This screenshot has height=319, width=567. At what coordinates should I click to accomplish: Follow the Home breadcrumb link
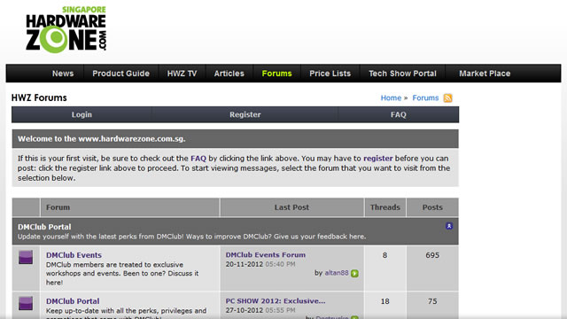click(391, 98)
